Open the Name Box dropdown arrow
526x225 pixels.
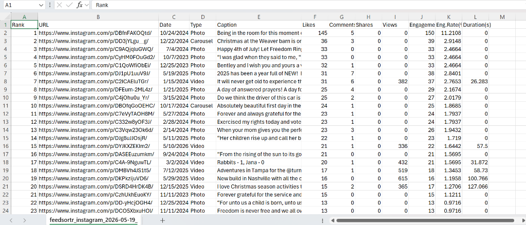point(41,5)
